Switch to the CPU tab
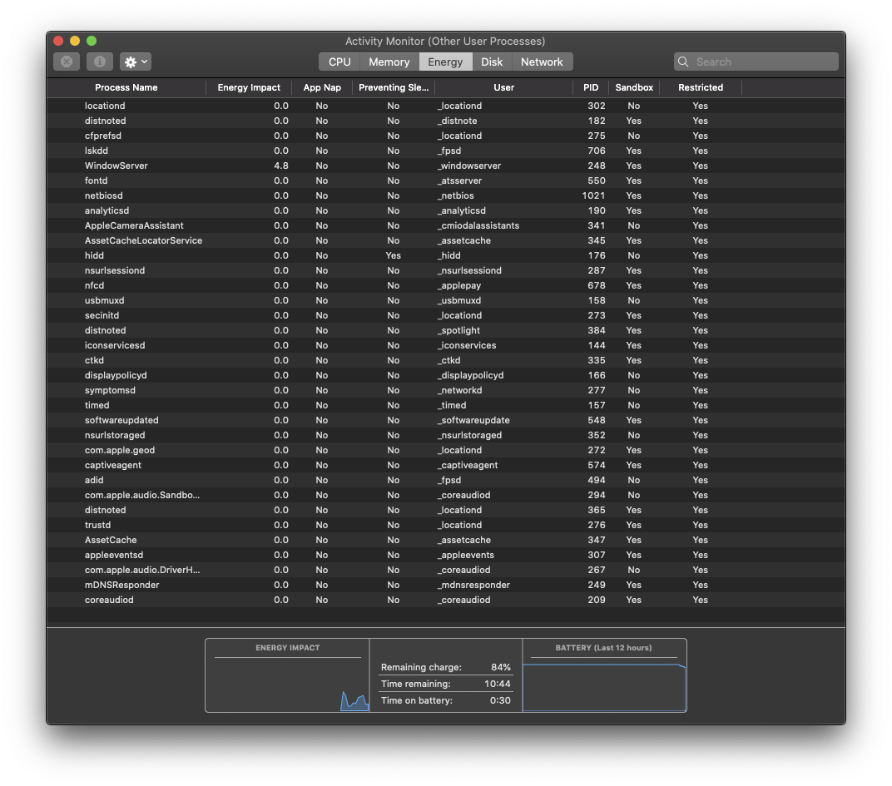The height and width of the screenshot is (786, 892). tap(339, 62)
